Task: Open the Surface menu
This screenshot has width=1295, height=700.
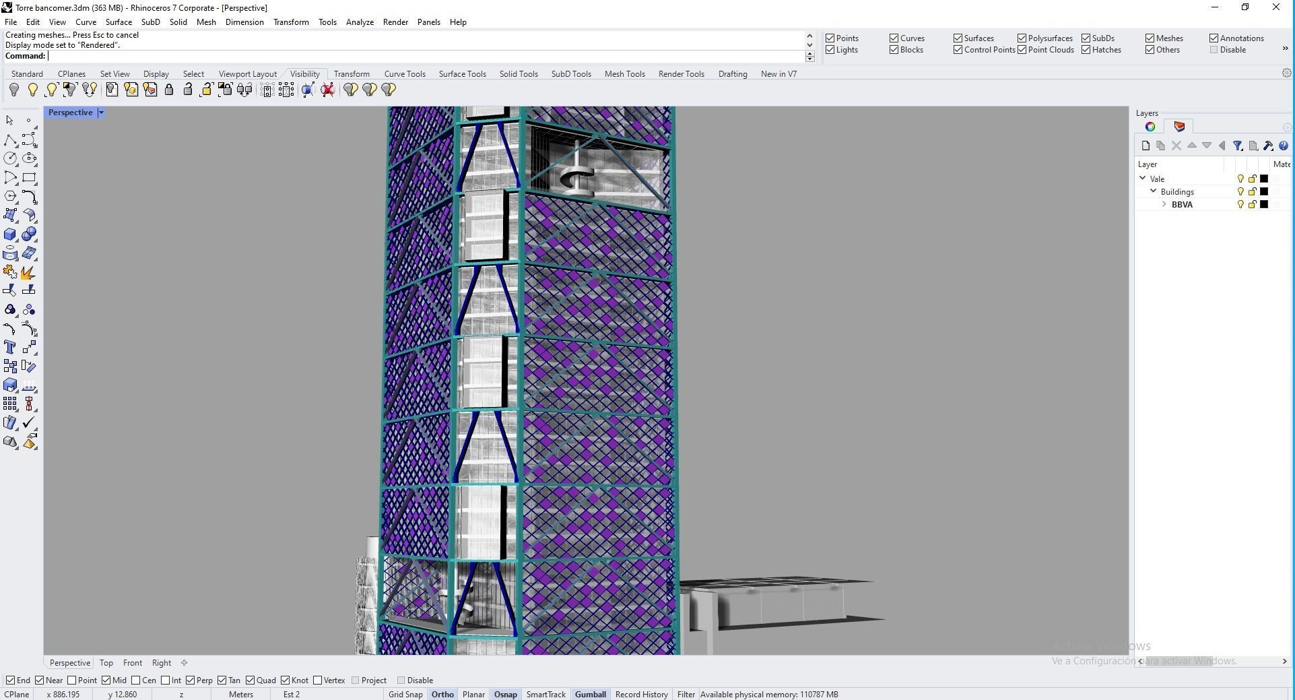Action: [x=119, y=22]
